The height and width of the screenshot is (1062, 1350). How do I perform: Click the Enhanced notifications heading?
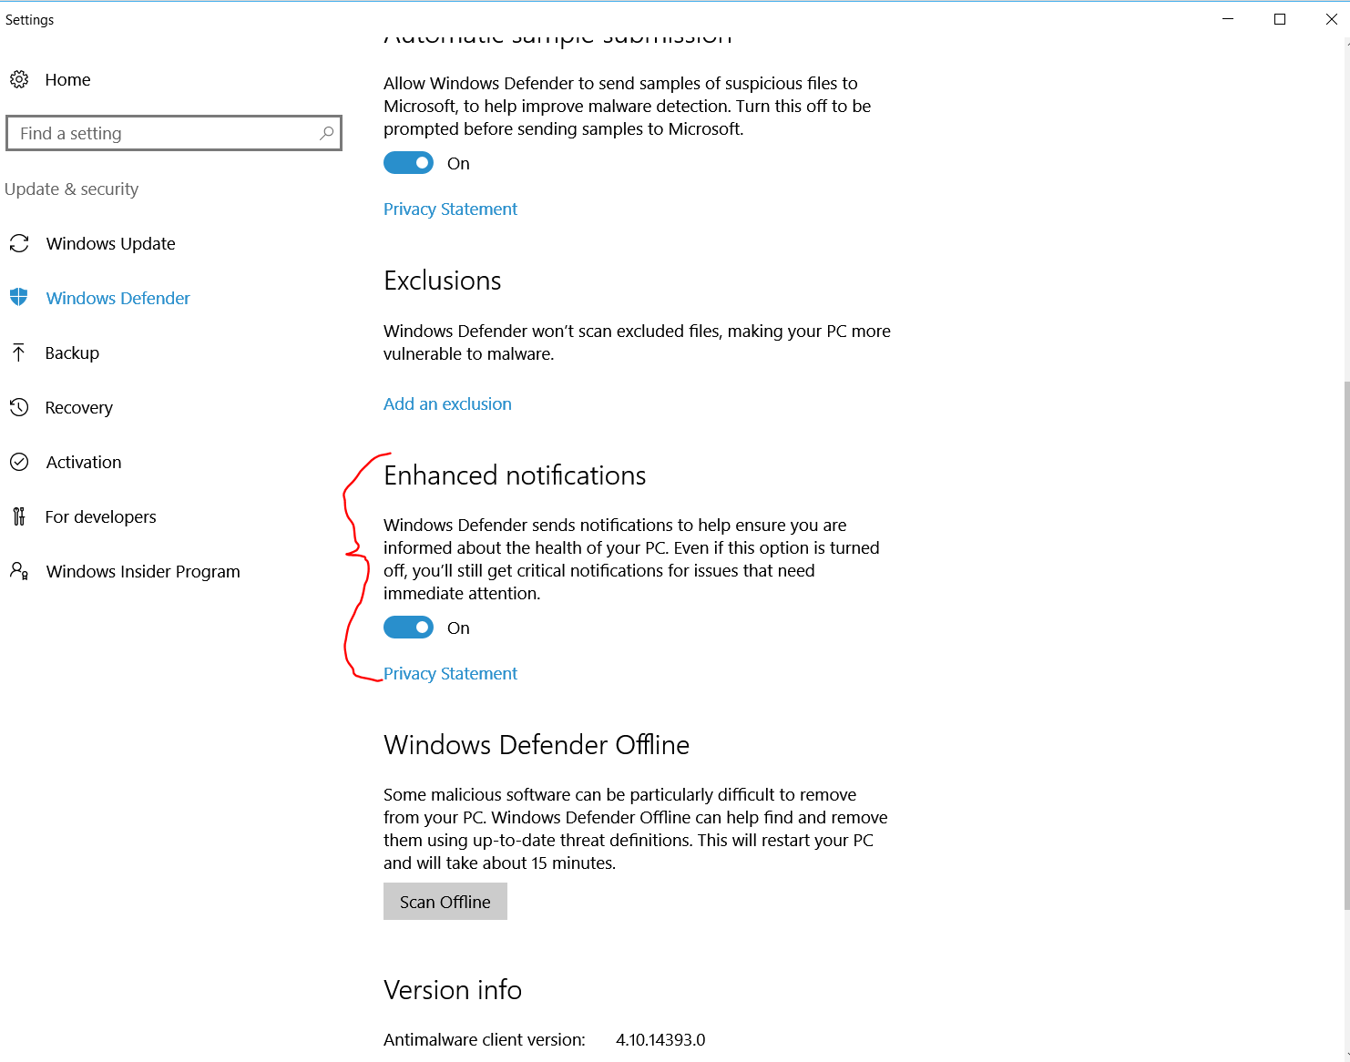(515, 475)
